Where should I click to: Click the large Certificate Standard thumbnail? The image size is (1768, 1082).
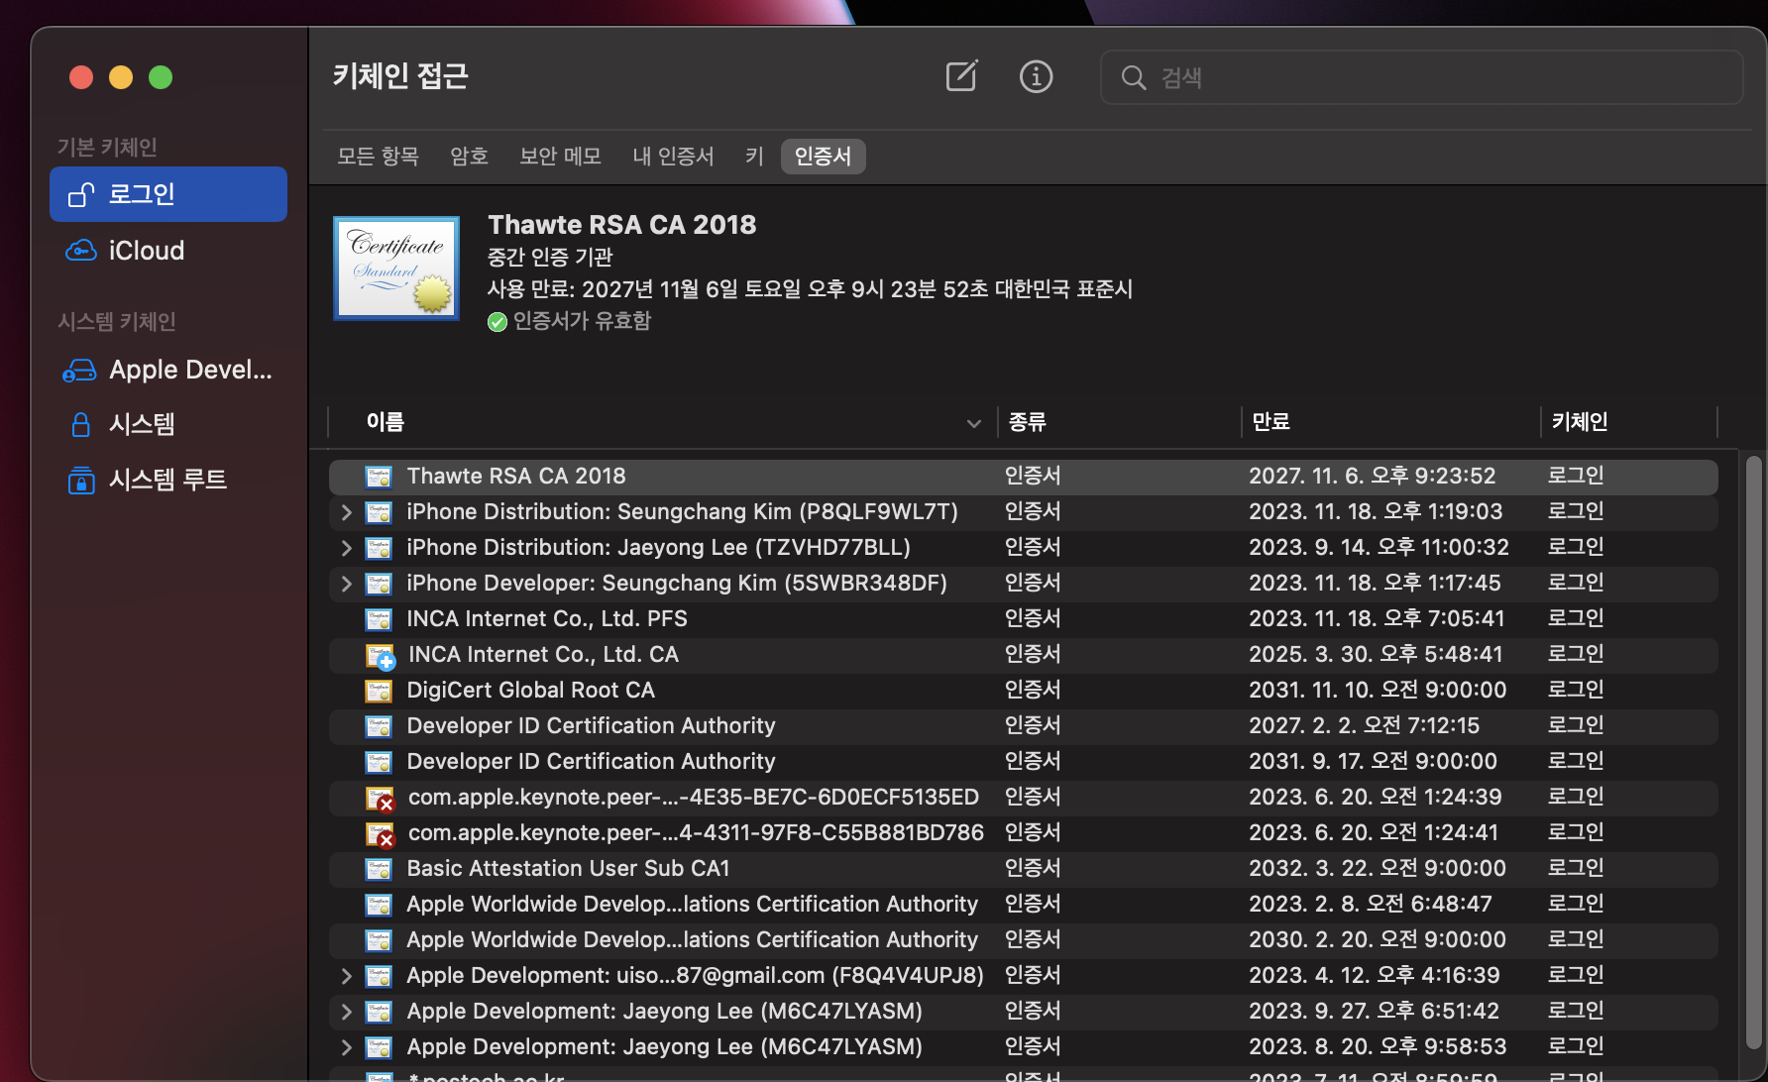tap(396, 269)
